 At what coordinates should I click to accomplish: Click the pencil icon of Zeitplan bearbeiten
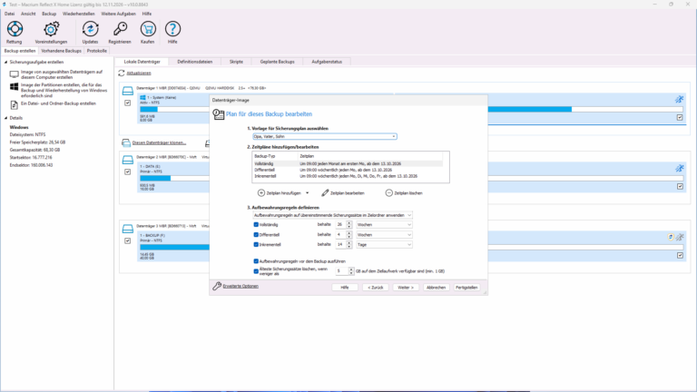325,193
